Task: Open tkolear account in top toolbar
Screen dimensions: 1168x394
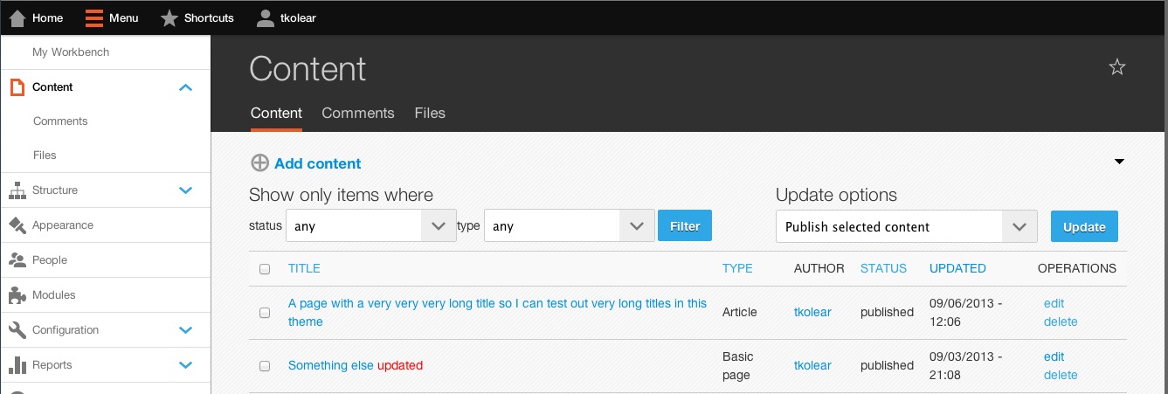Action: [x=287, y=17]
